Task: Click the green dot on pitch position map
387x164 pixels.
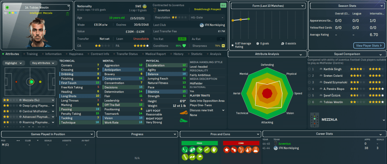Action: pyautogui.click(x=31, y=82)
